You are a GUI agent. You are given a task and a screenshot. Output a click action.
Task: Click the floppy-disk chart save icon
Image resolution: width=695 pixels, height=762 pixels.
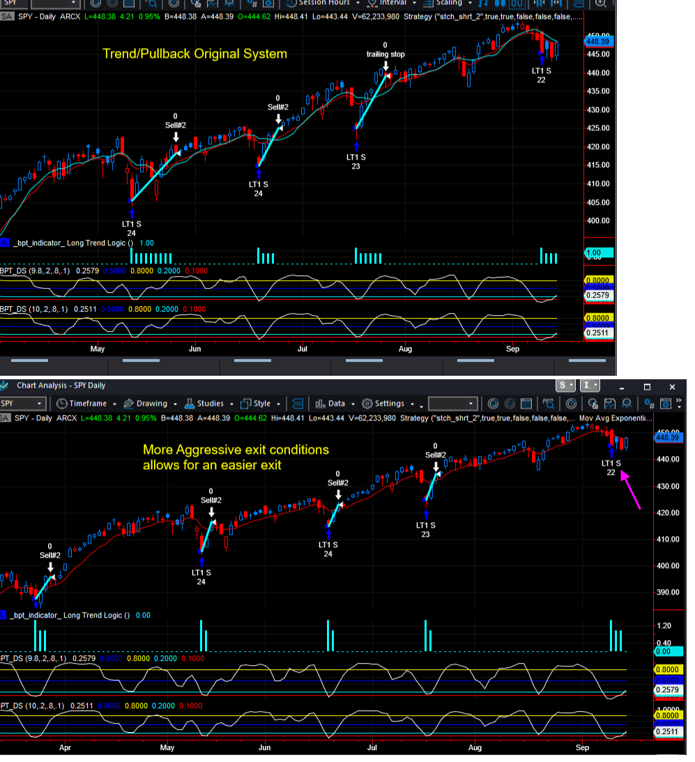pyautogui.click(x=609, y=404)
